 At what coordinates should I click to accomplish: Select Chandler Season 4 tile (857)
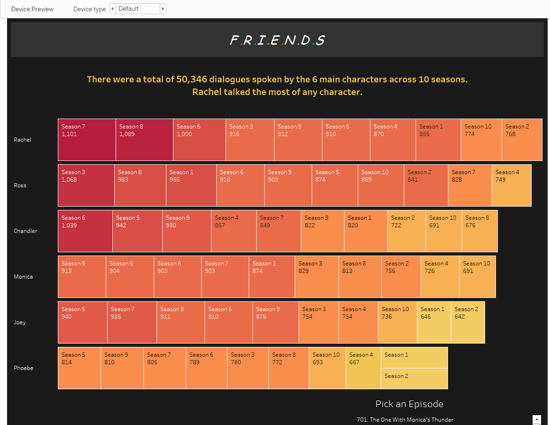click(234, 231)
